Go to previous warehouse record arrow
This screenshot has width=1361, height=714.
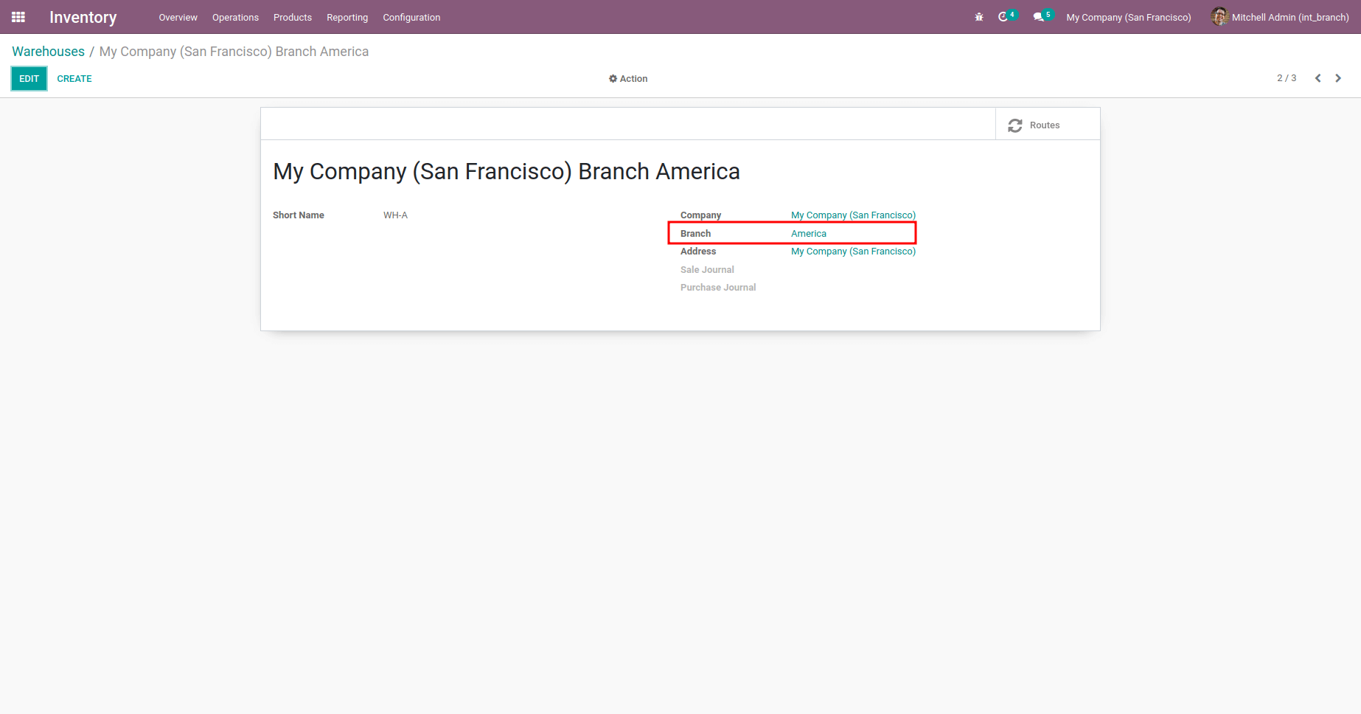[1318, 78]
